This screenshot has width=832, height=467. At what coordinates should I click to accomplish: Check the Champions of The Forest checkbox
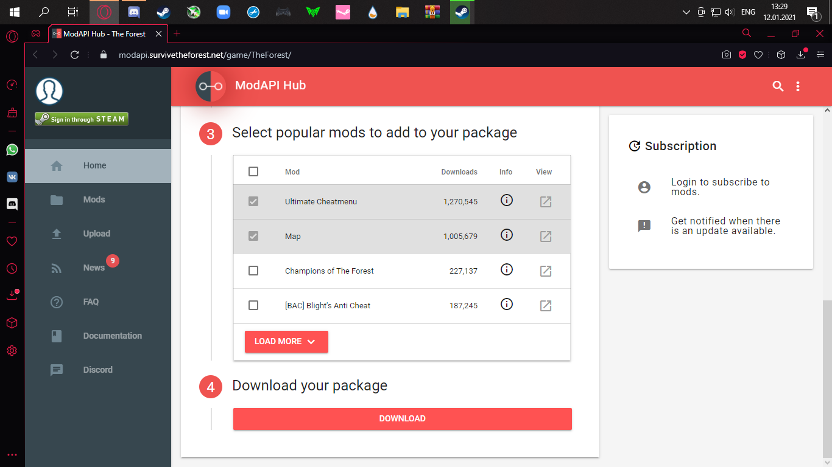point(253,271)
